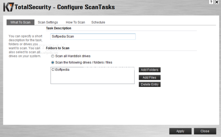Click the Add Folders button
221x137 pixels.
[x=150, y=70]
